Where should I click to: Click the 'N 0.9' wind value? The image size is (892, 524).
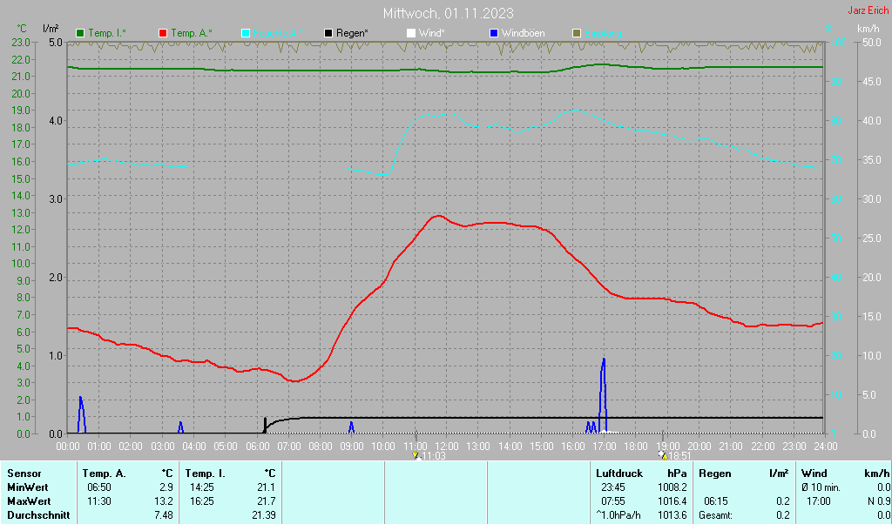(879, 502)
